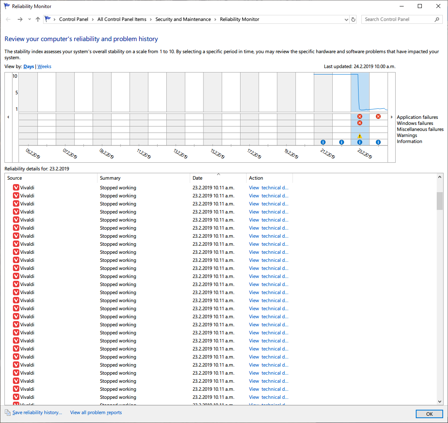The width and height of the screenshot is (448, 423).
Task: Go up one level with the Up arrow
Action: (38, 19)
